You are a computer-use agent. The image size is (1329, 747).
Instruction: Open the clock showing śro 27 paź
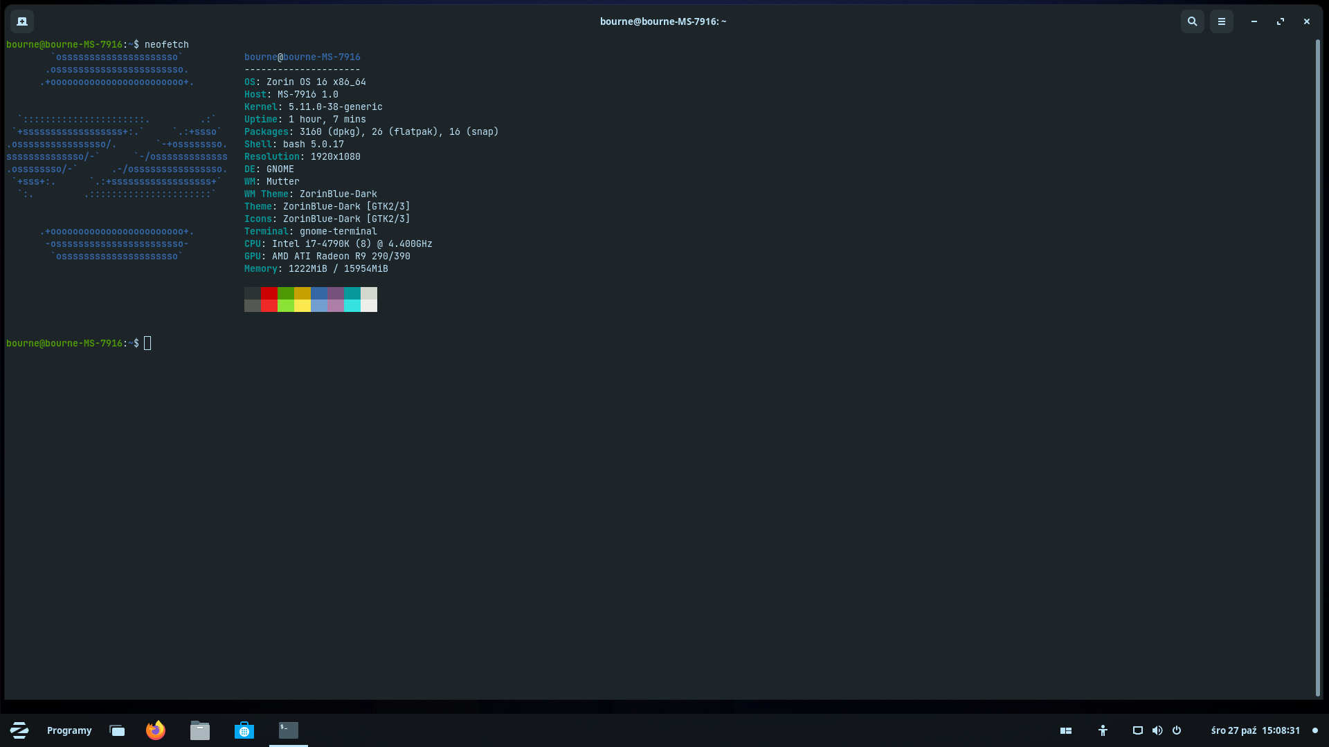1256,730
